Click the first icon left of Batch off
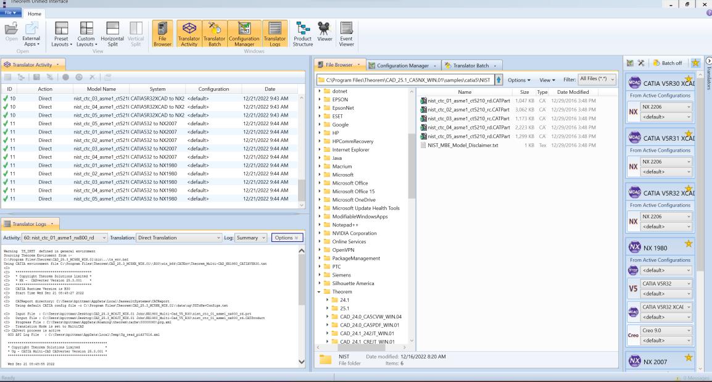 point(631,63)
